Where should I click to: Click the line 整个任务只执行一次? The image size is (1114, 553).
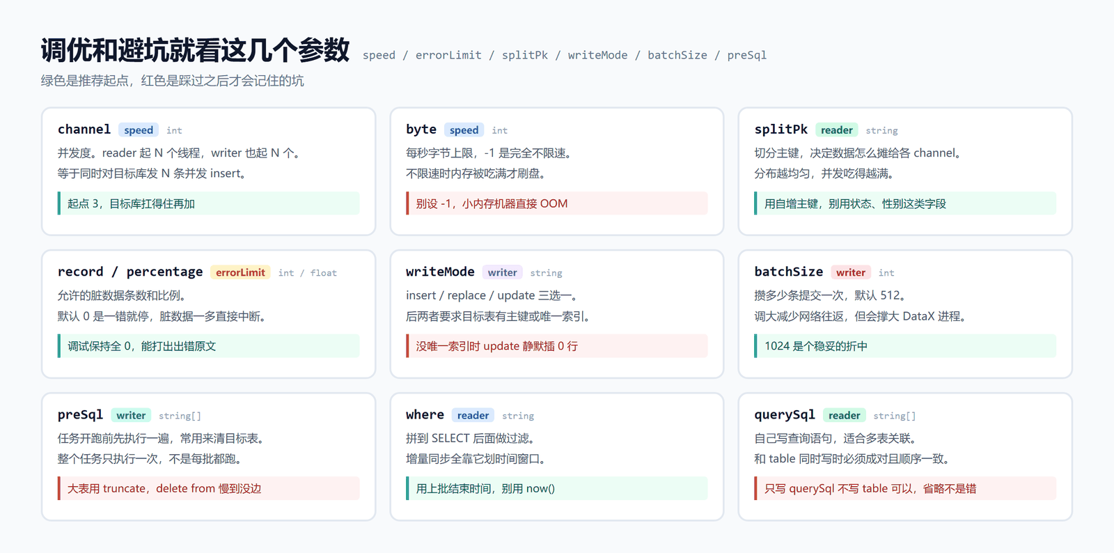pyautogui.click(x=151, y=459)
